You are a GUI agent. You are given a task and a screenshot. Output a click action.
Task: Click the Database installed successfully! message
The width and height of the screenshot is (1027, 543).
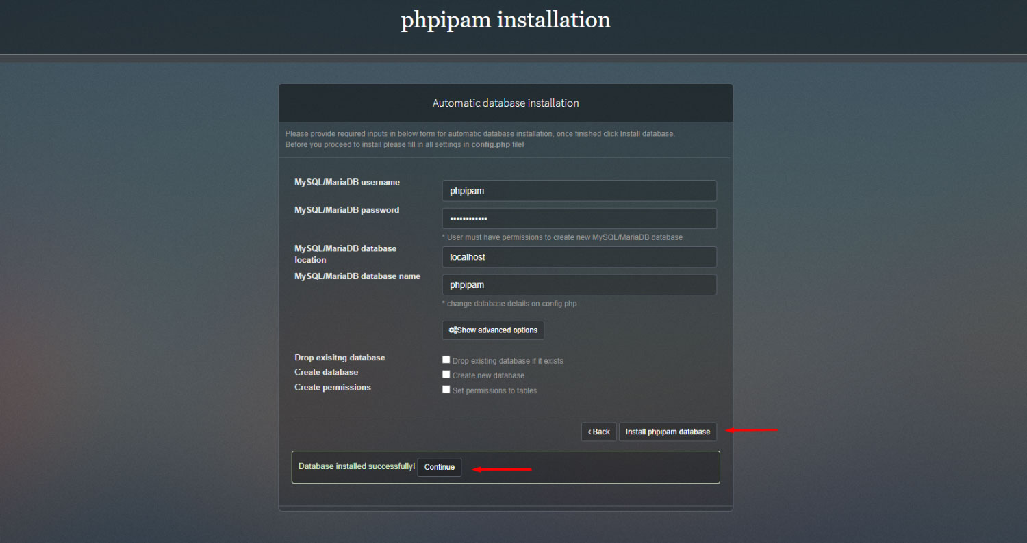(357, 466)
